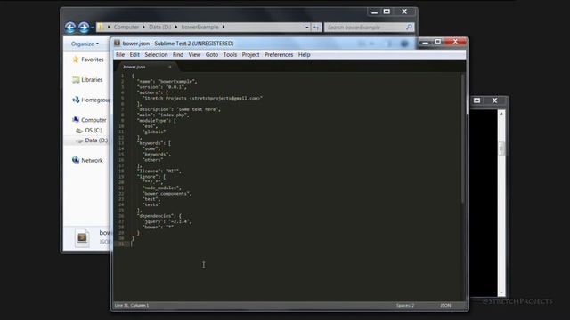Click the file thumbnail in Explorer details pane

[82, 237]
